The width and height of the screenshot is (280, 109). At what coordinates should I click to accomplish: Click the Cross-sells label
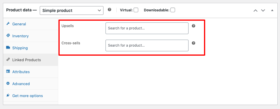click(x=71, y=43)
